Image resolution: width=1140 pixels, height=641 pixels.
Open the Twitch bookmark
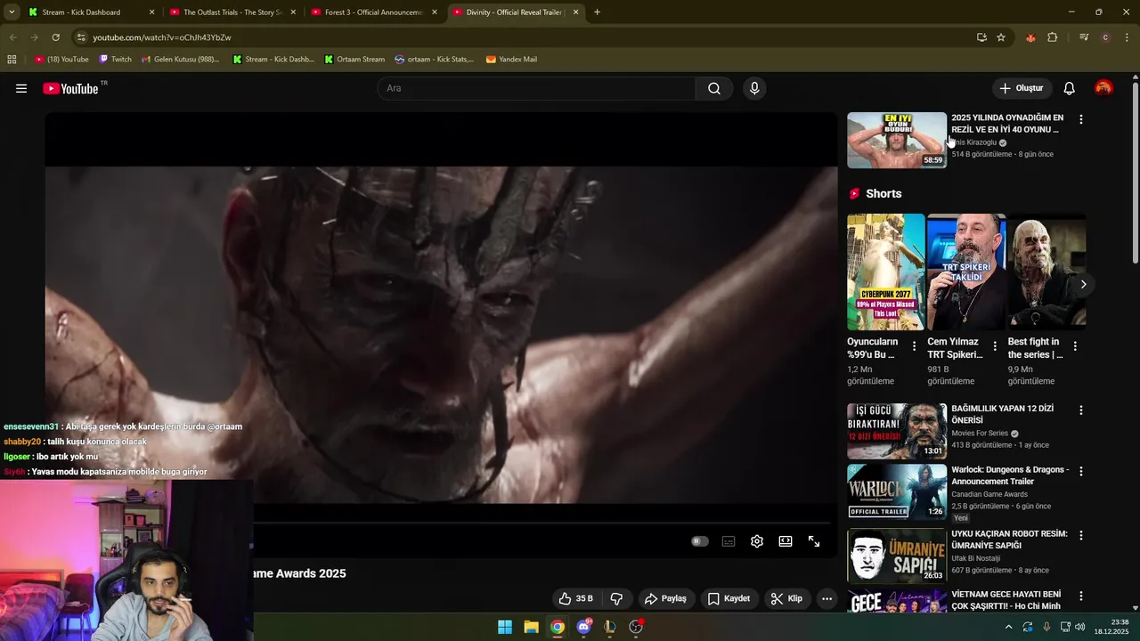tap(115, 60)
